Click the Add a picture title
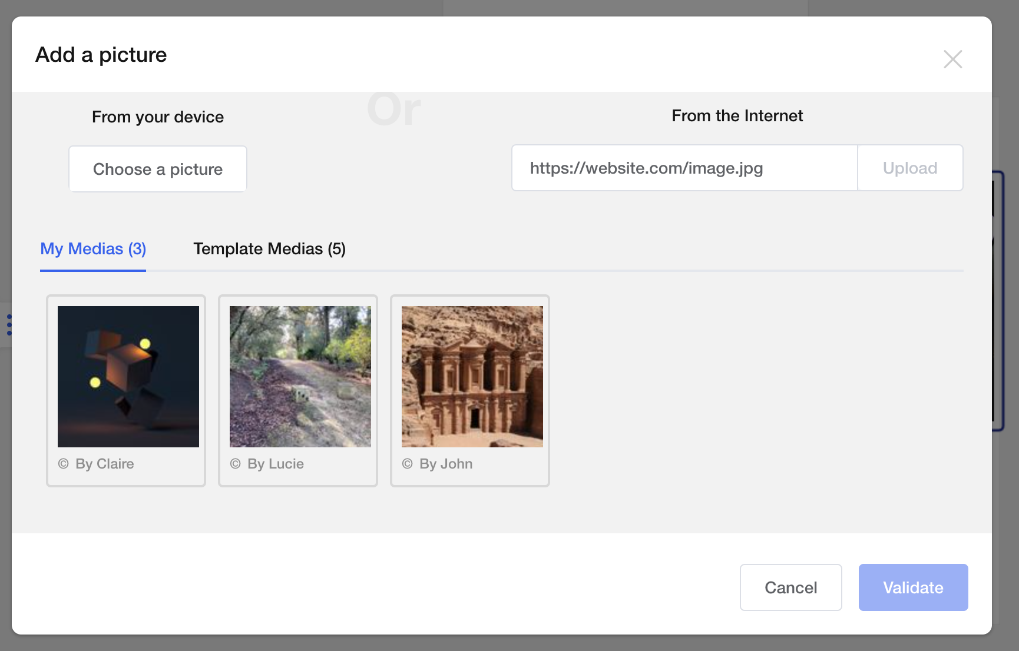 tap(101, 55)
